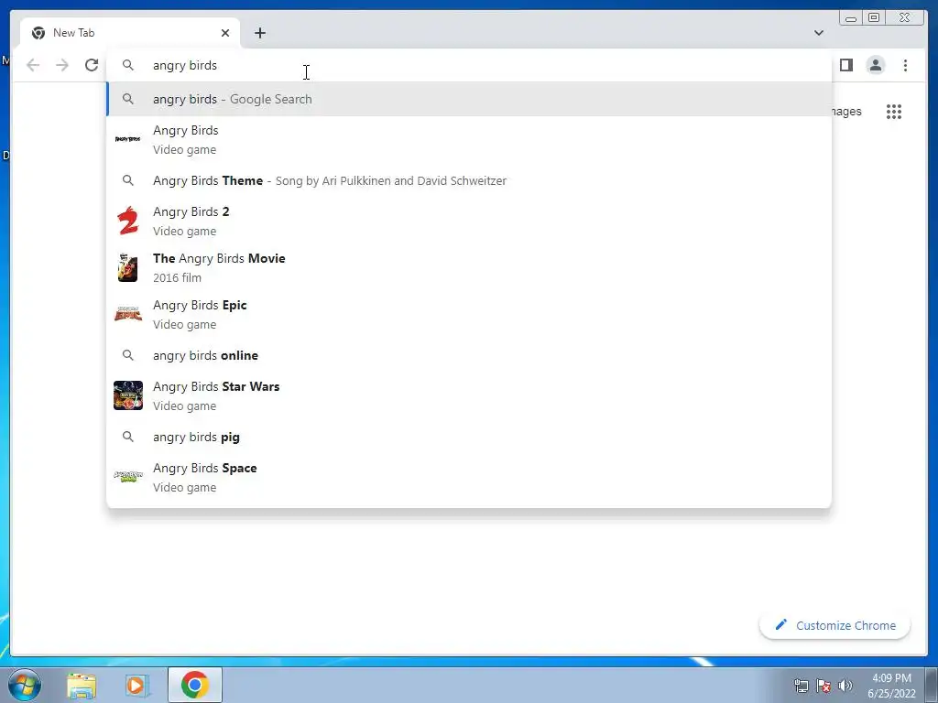
Task: Click the Chrome taskbar icon
Action: [195, 685]
